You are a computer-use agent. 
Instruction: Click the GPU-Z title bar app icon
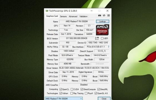tap(47, 11)
